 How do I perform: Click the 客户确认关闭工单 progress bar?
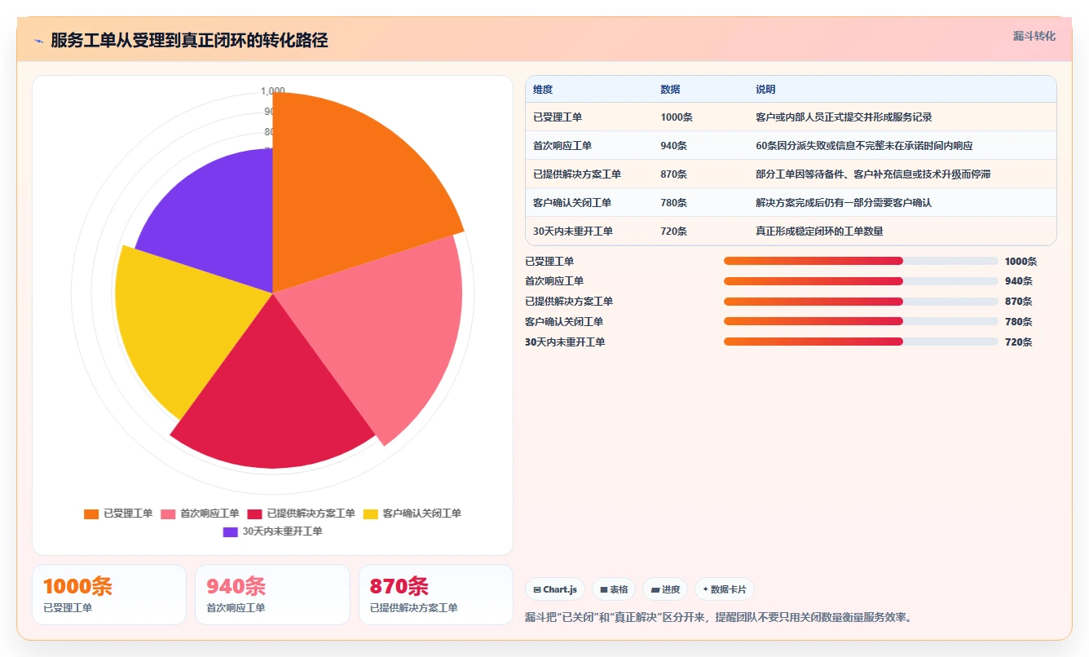(x=861, y=321)
